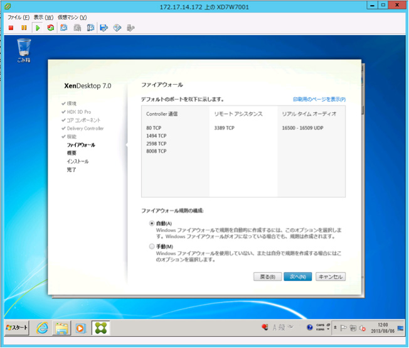Click the IME KANA lock indicator
The image size is (409, 348).
pos(320,329)
